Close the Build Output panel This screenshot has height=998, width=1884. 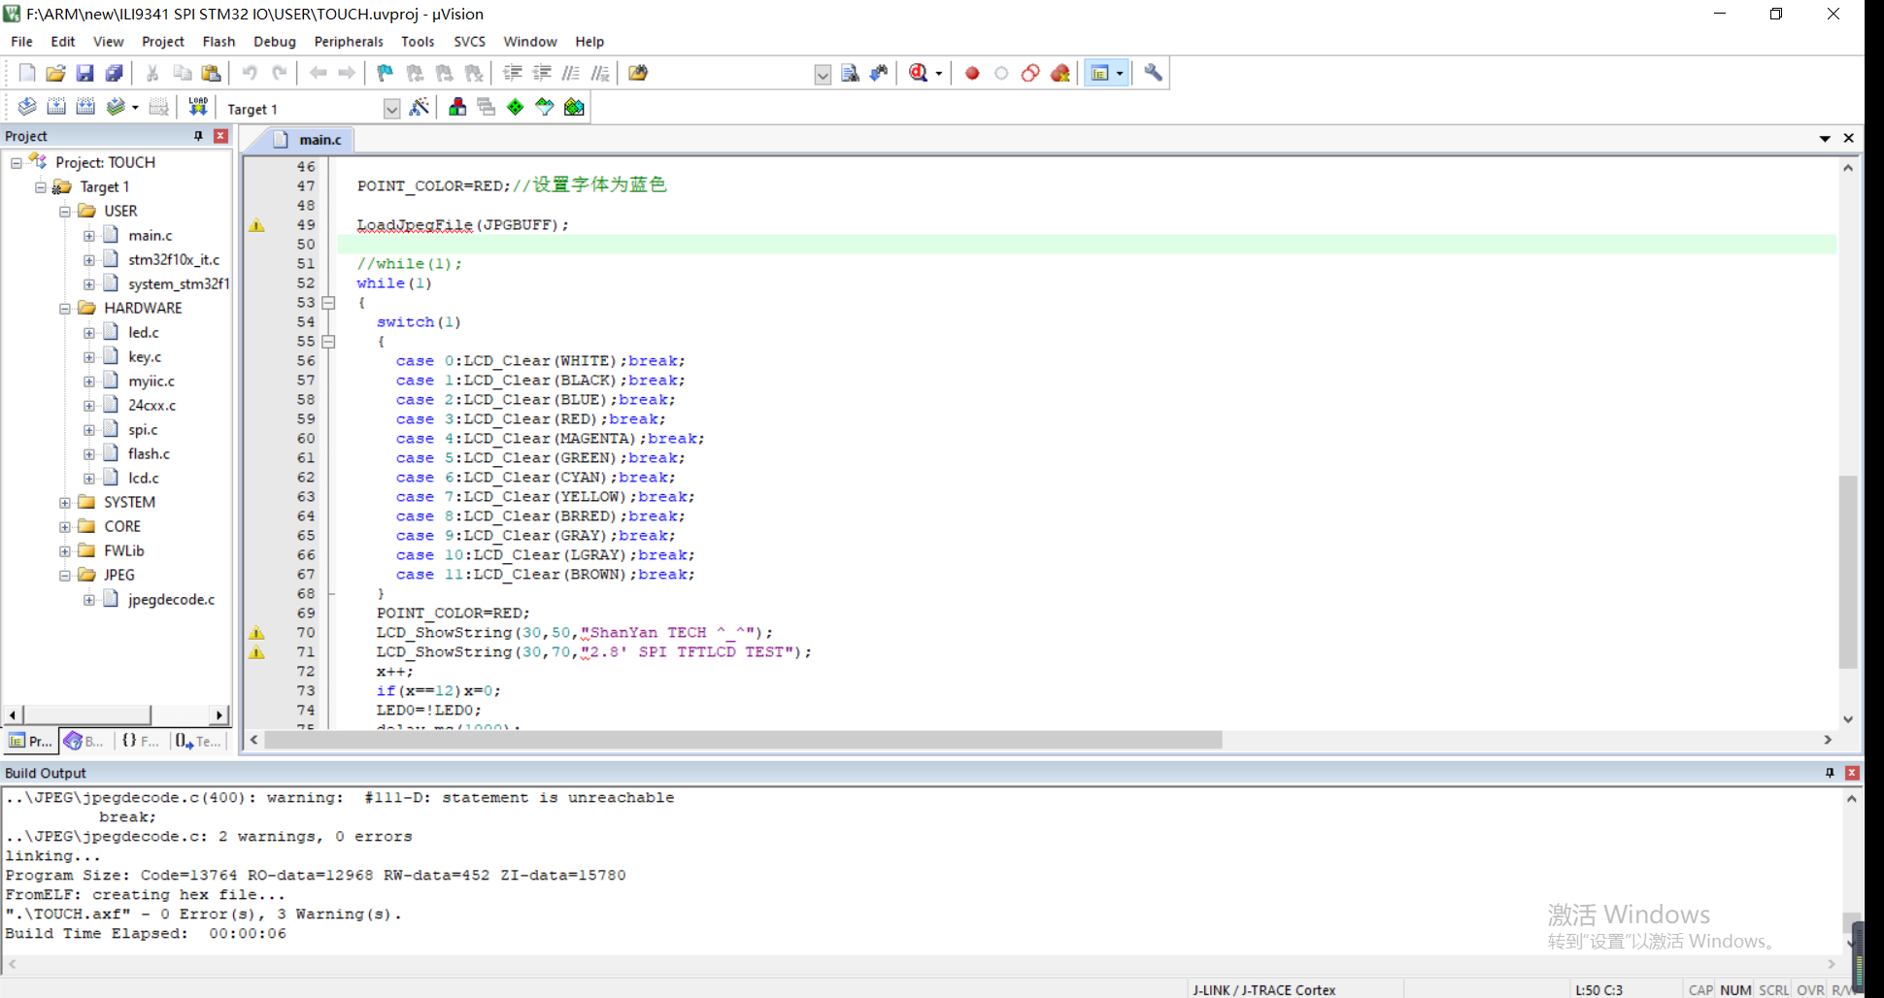point(1852,773)
